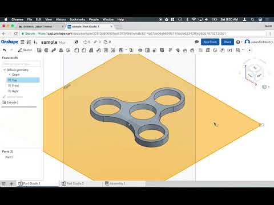274x205 pixels.
Task: Open the versions and history icon
Action: click(x=29, y=42)
